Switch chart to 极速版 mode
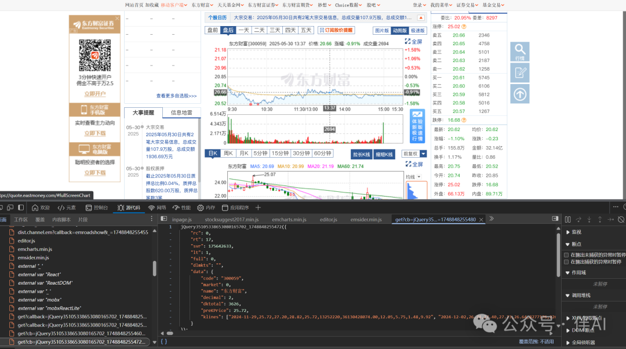626x349 pixels. click(417, 30)
